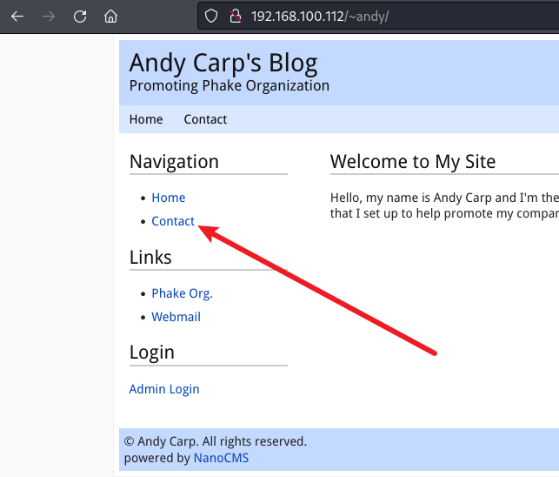
Task: Go to the browser home page icon
Action: pos(110,17)
